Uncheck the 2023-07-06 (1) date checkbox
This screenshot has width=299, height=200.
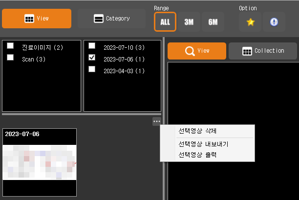tap(92, 58)
